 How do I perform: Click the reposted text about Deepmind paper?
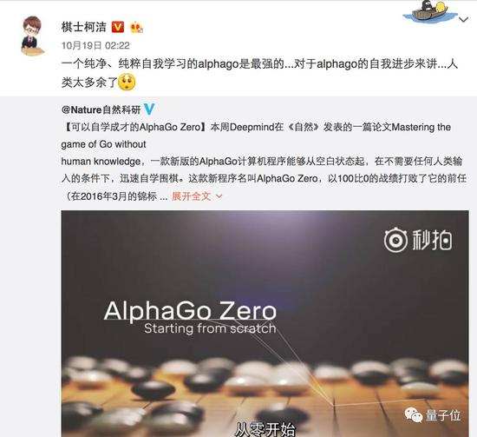pyautogui.click(x=264, y=162)
